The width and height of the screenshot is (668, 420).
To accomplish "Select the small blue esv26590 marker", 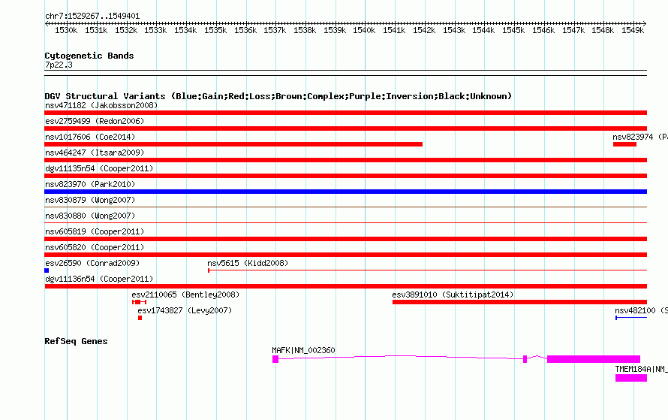I will [47, 270].
